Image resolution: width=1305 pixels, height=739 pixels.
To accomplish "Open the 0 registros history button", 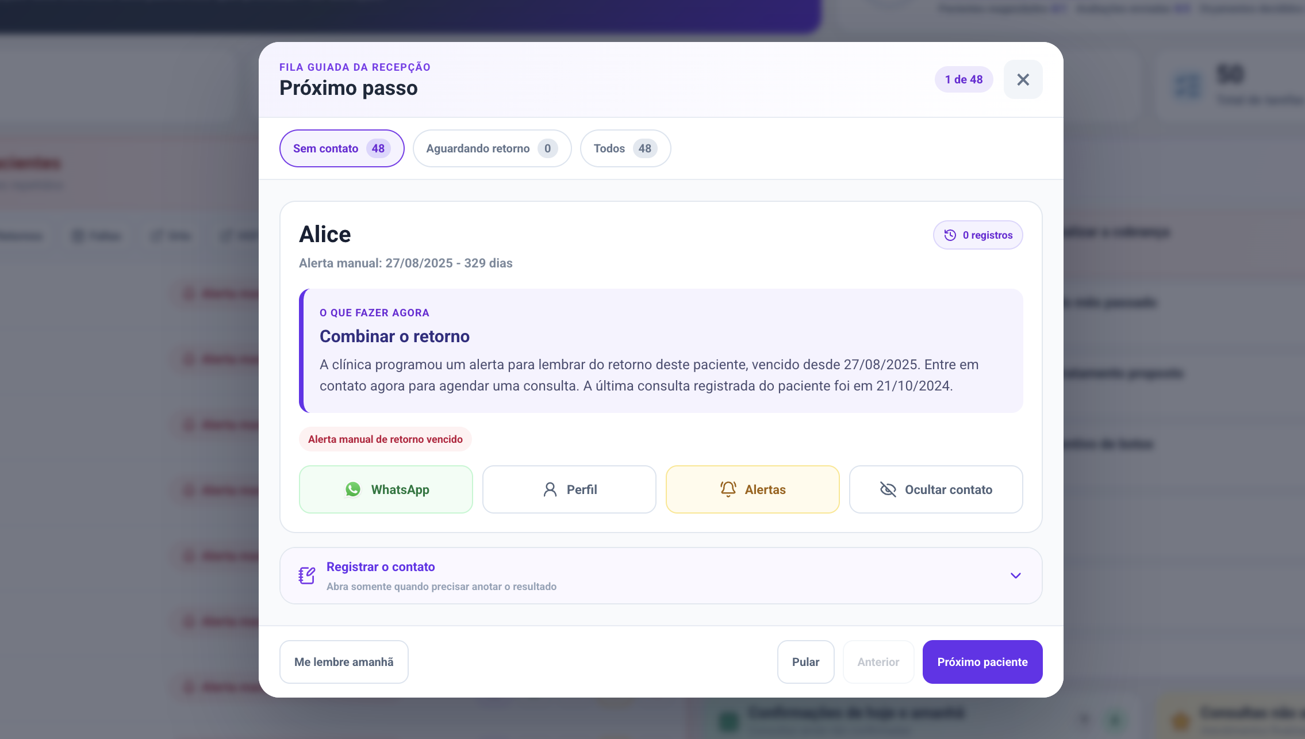I will [x=977, y=235].
